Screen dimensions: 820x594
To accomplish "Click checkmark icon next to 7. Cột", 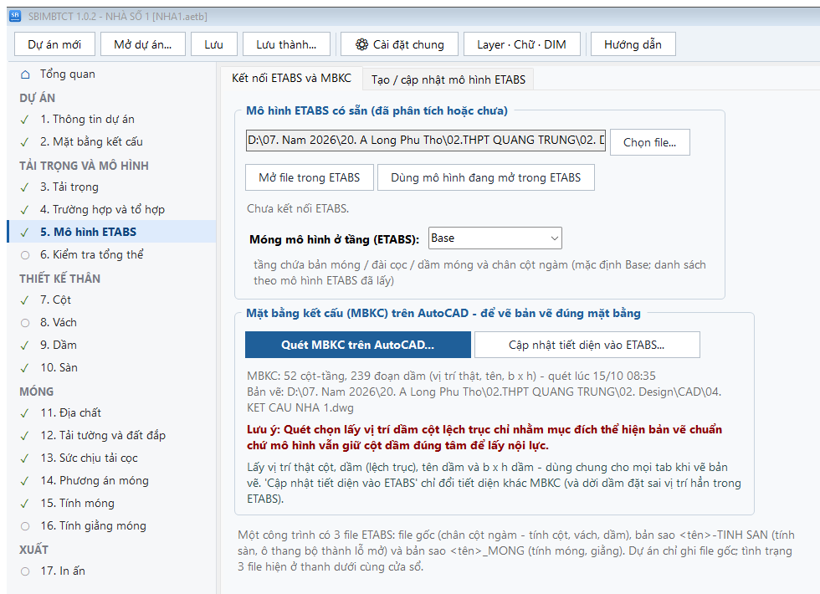I will 24,300.
